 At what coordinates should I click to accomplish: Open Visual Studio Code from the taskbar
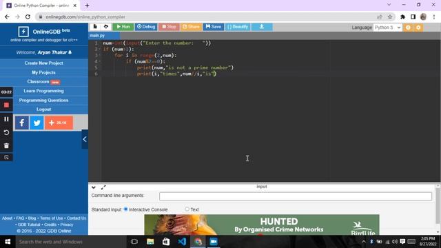click(182, 242)
